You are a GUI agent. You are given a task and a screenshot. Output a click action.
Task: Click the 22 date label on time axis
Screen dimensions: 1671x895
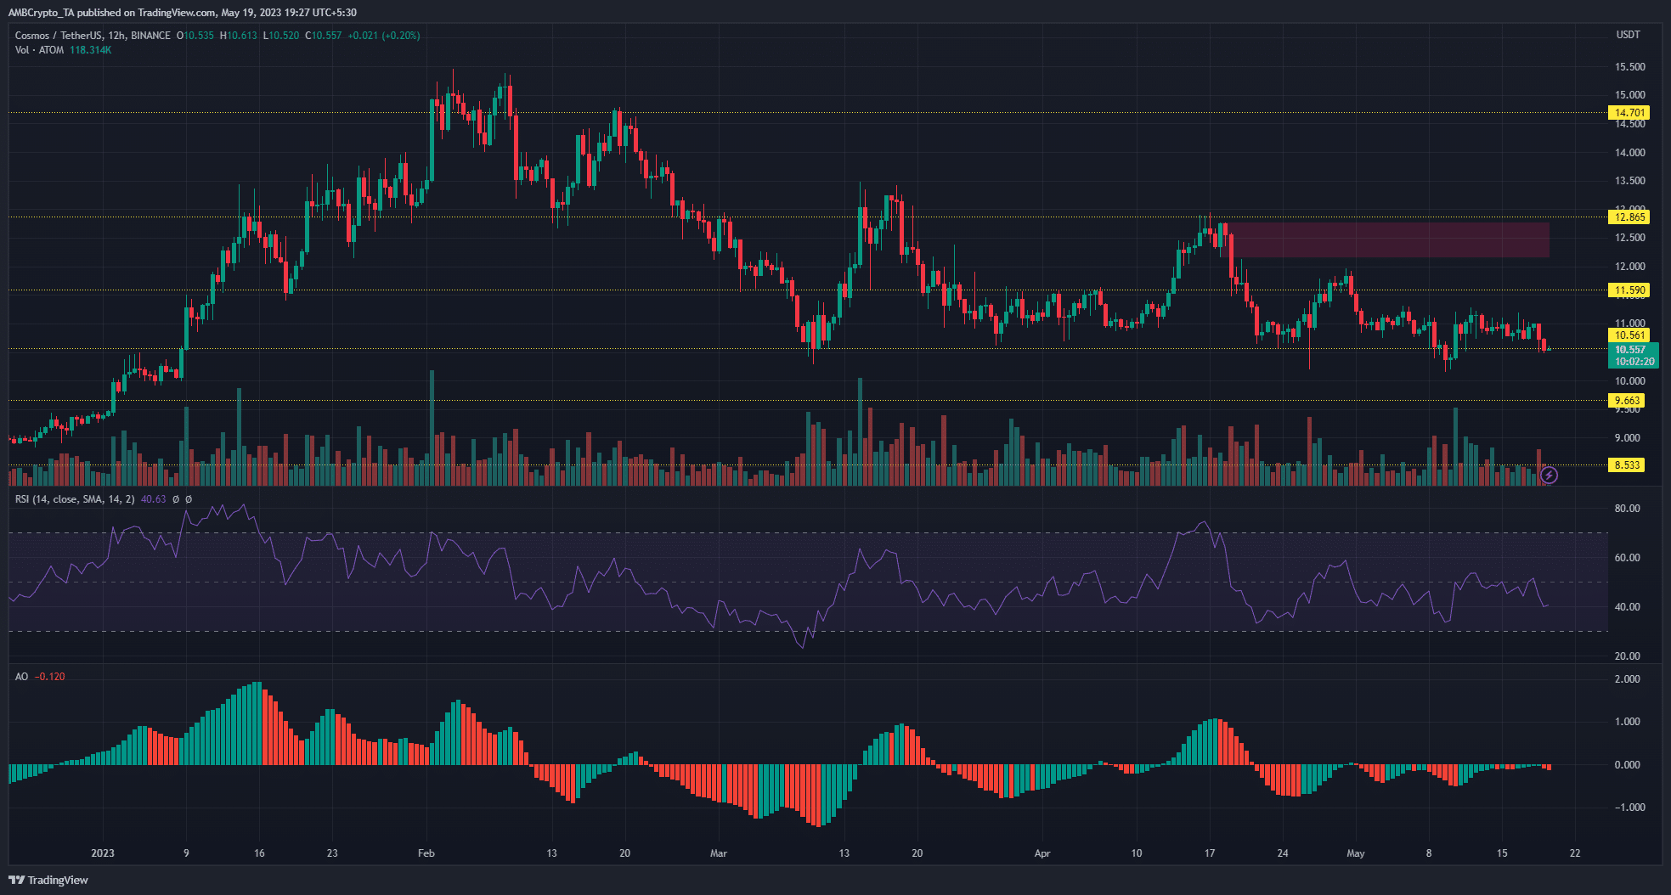point(1575,853)
